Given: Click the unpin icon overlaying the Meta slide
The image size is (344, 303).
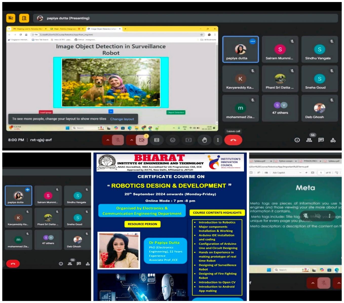Looking at the screenshot, I should (x=306, y=216).
